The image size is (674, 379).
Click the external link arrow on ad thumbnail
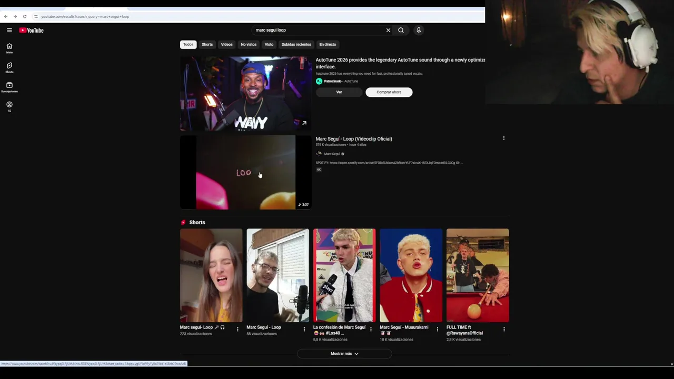click(304, 123)
